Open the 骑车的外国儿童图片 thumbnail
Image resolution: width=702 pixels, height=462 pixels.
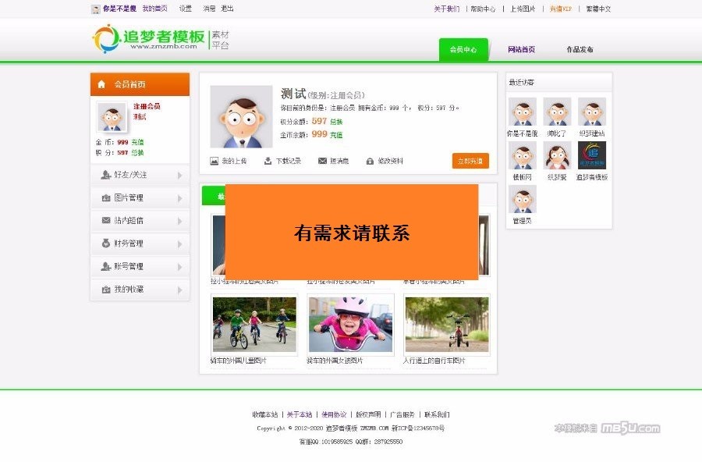(x=254, y=324)
